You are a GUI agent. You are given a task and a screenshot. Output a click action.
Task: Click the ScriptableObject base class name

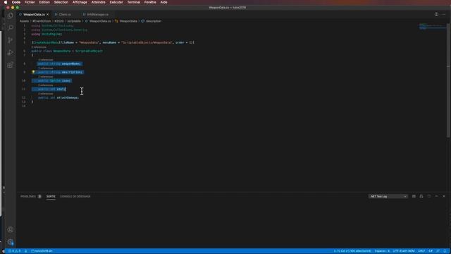(89, 51)
